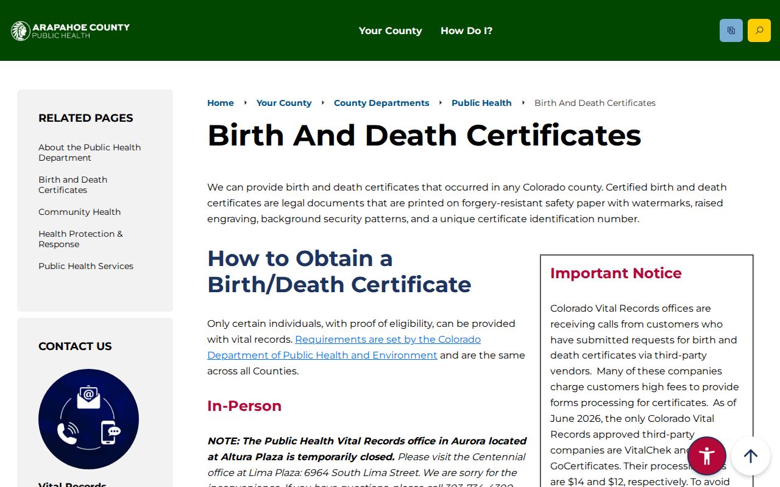Click the Important Notice heading
780x487 pixels.
click(x=616, y=273)
